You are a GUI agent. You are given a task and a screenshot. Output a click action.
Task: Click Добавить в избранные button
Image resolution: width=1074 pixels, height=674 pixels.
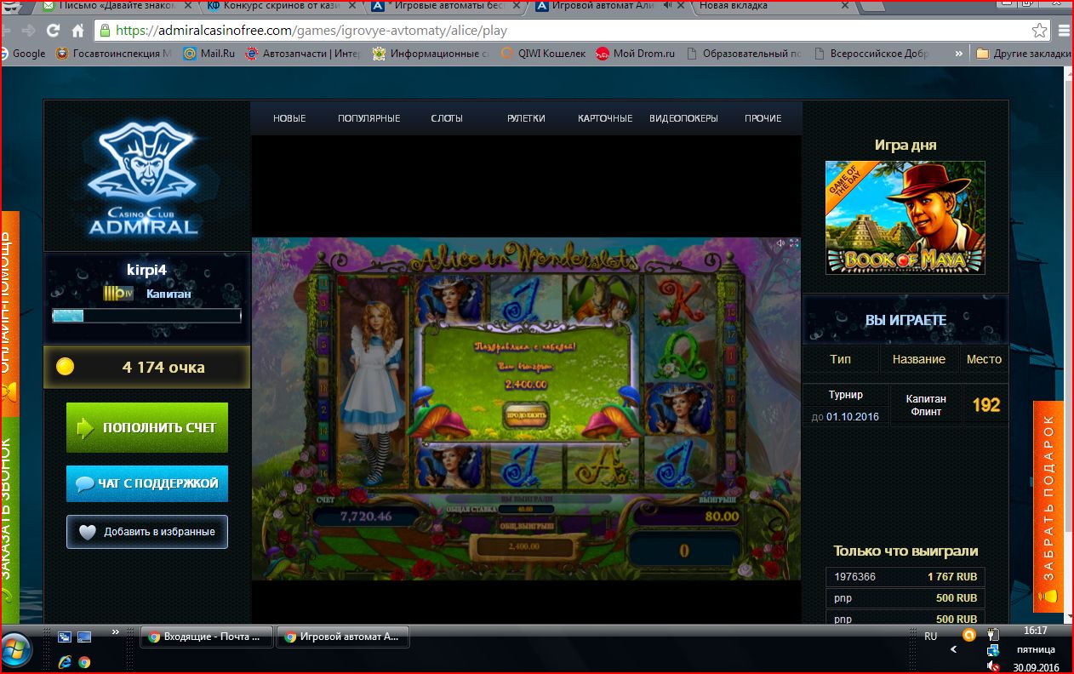(147, 532)
